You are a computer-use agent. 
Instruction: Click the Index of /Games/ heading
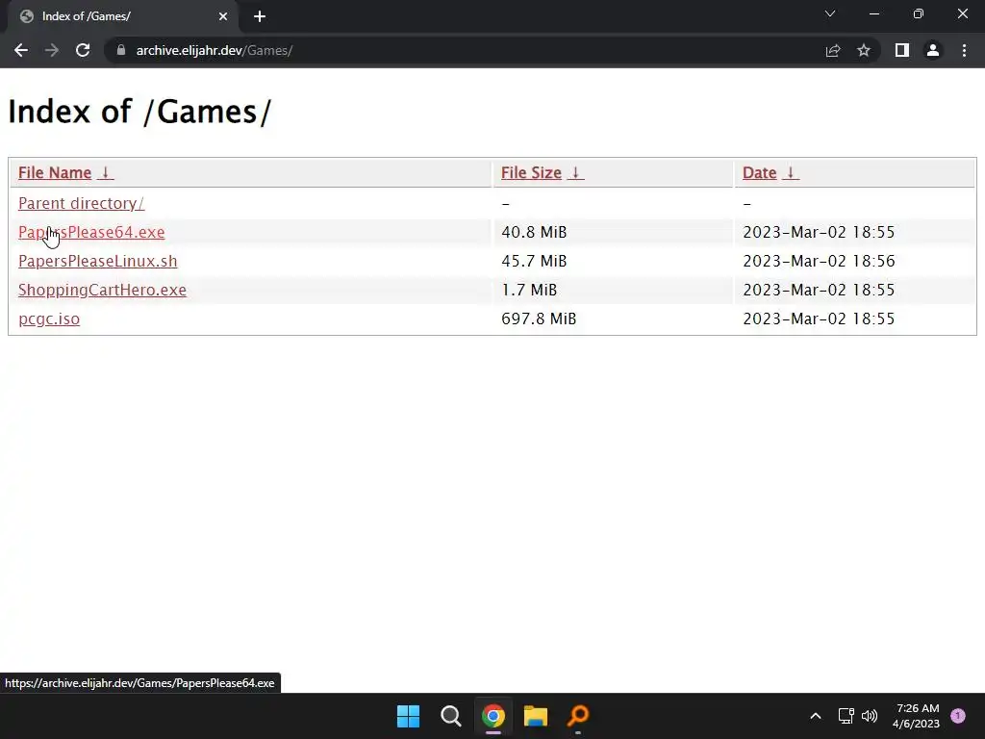click(139, 112)
